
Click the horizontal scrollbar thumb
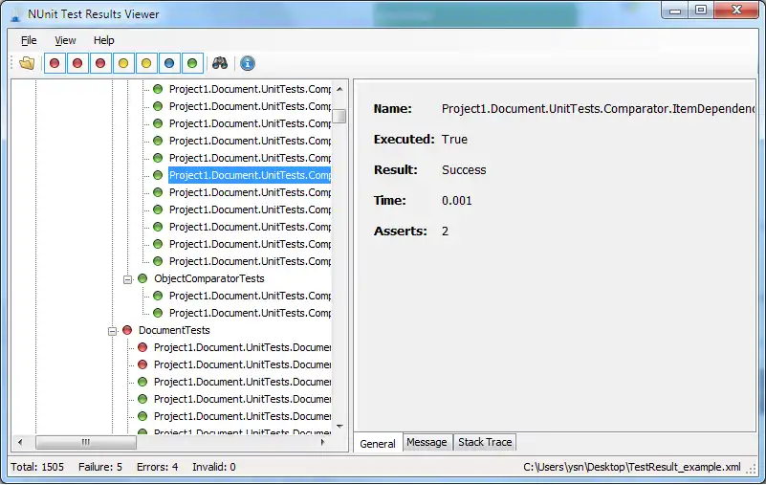[86, 442]
